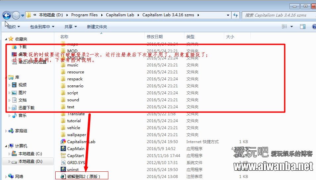Select the wallpaper folder icon

point(63,135)
